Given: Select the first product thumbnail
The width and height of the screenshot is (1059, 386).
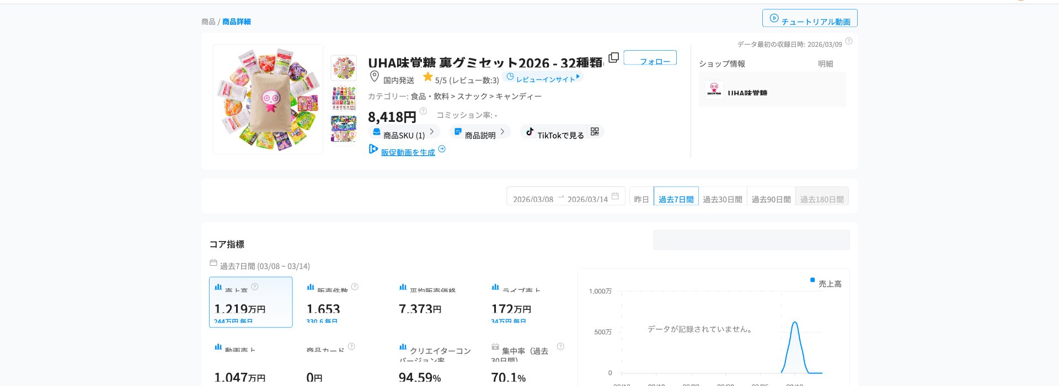Looking at the screenshot, I should 344,68.
